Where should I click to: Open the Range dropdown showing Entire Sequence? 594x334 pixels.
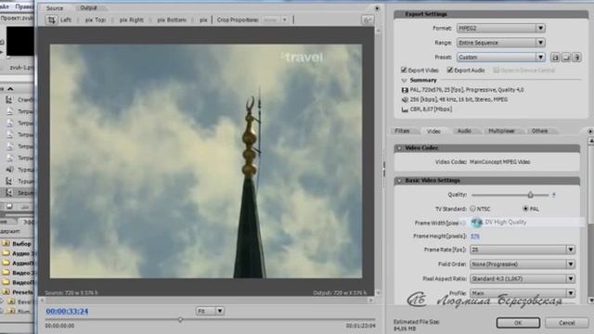pyautogui.click(x=501, y=43)
